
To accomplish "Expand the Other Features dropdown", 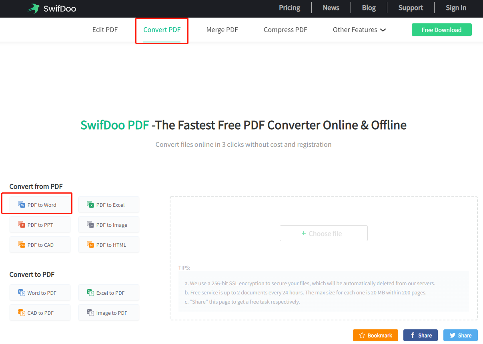I will (x=359, y=30).
